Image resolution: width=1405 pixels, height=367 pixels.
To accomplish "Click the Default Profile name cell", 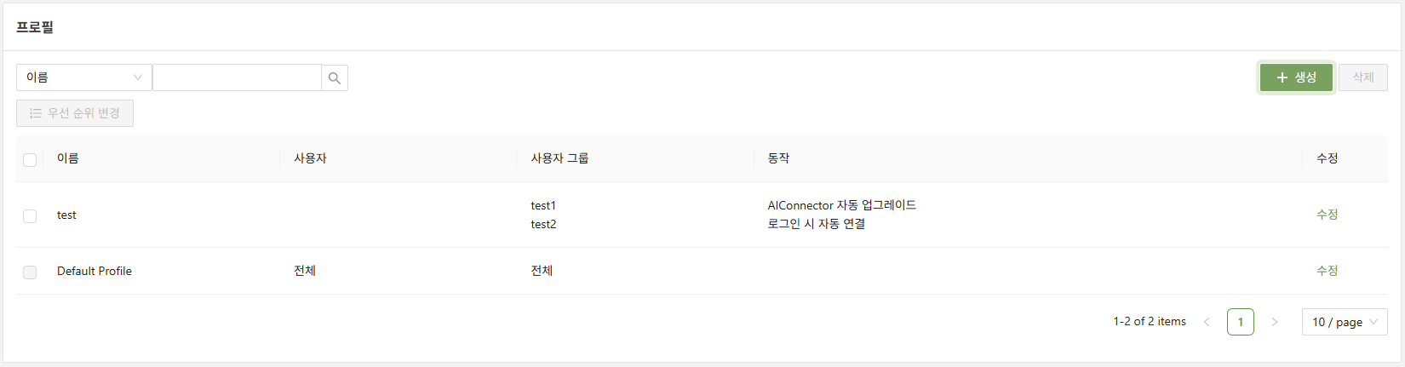I will [95, 271].
